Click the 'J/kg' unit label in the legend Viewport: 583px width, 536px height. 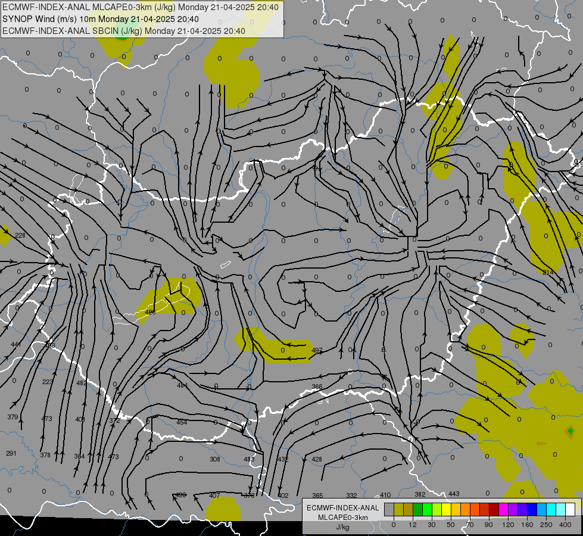[342, 527]
